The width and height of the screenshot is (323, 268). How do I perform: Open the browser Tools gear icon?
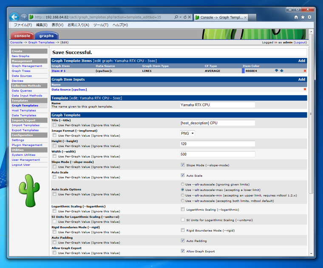point(309,17)
